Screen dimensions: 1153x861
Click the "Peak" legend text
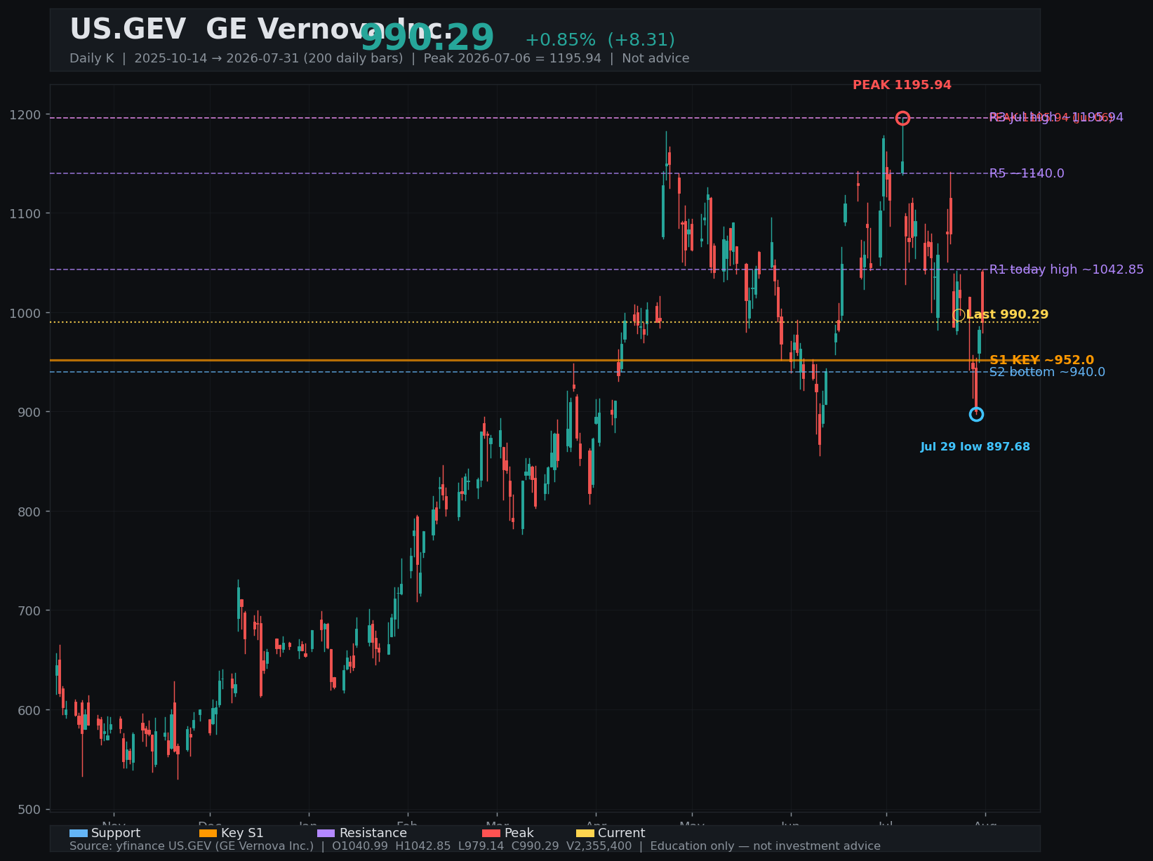coord(519,833)
